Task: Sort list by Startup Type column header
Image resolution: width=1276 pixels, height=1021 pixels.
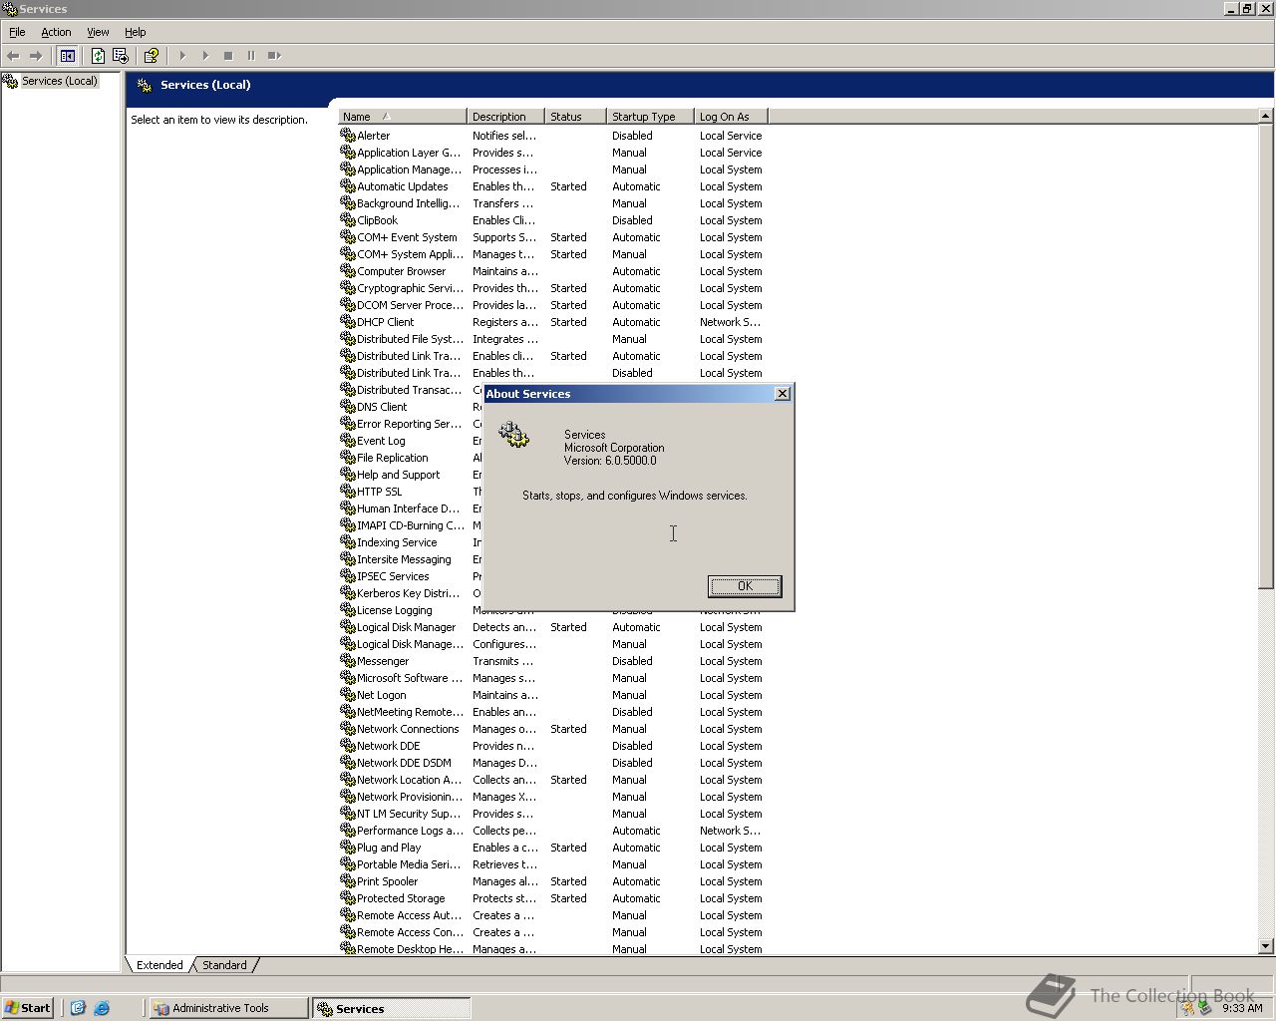Action: click(x=650, y=117)
